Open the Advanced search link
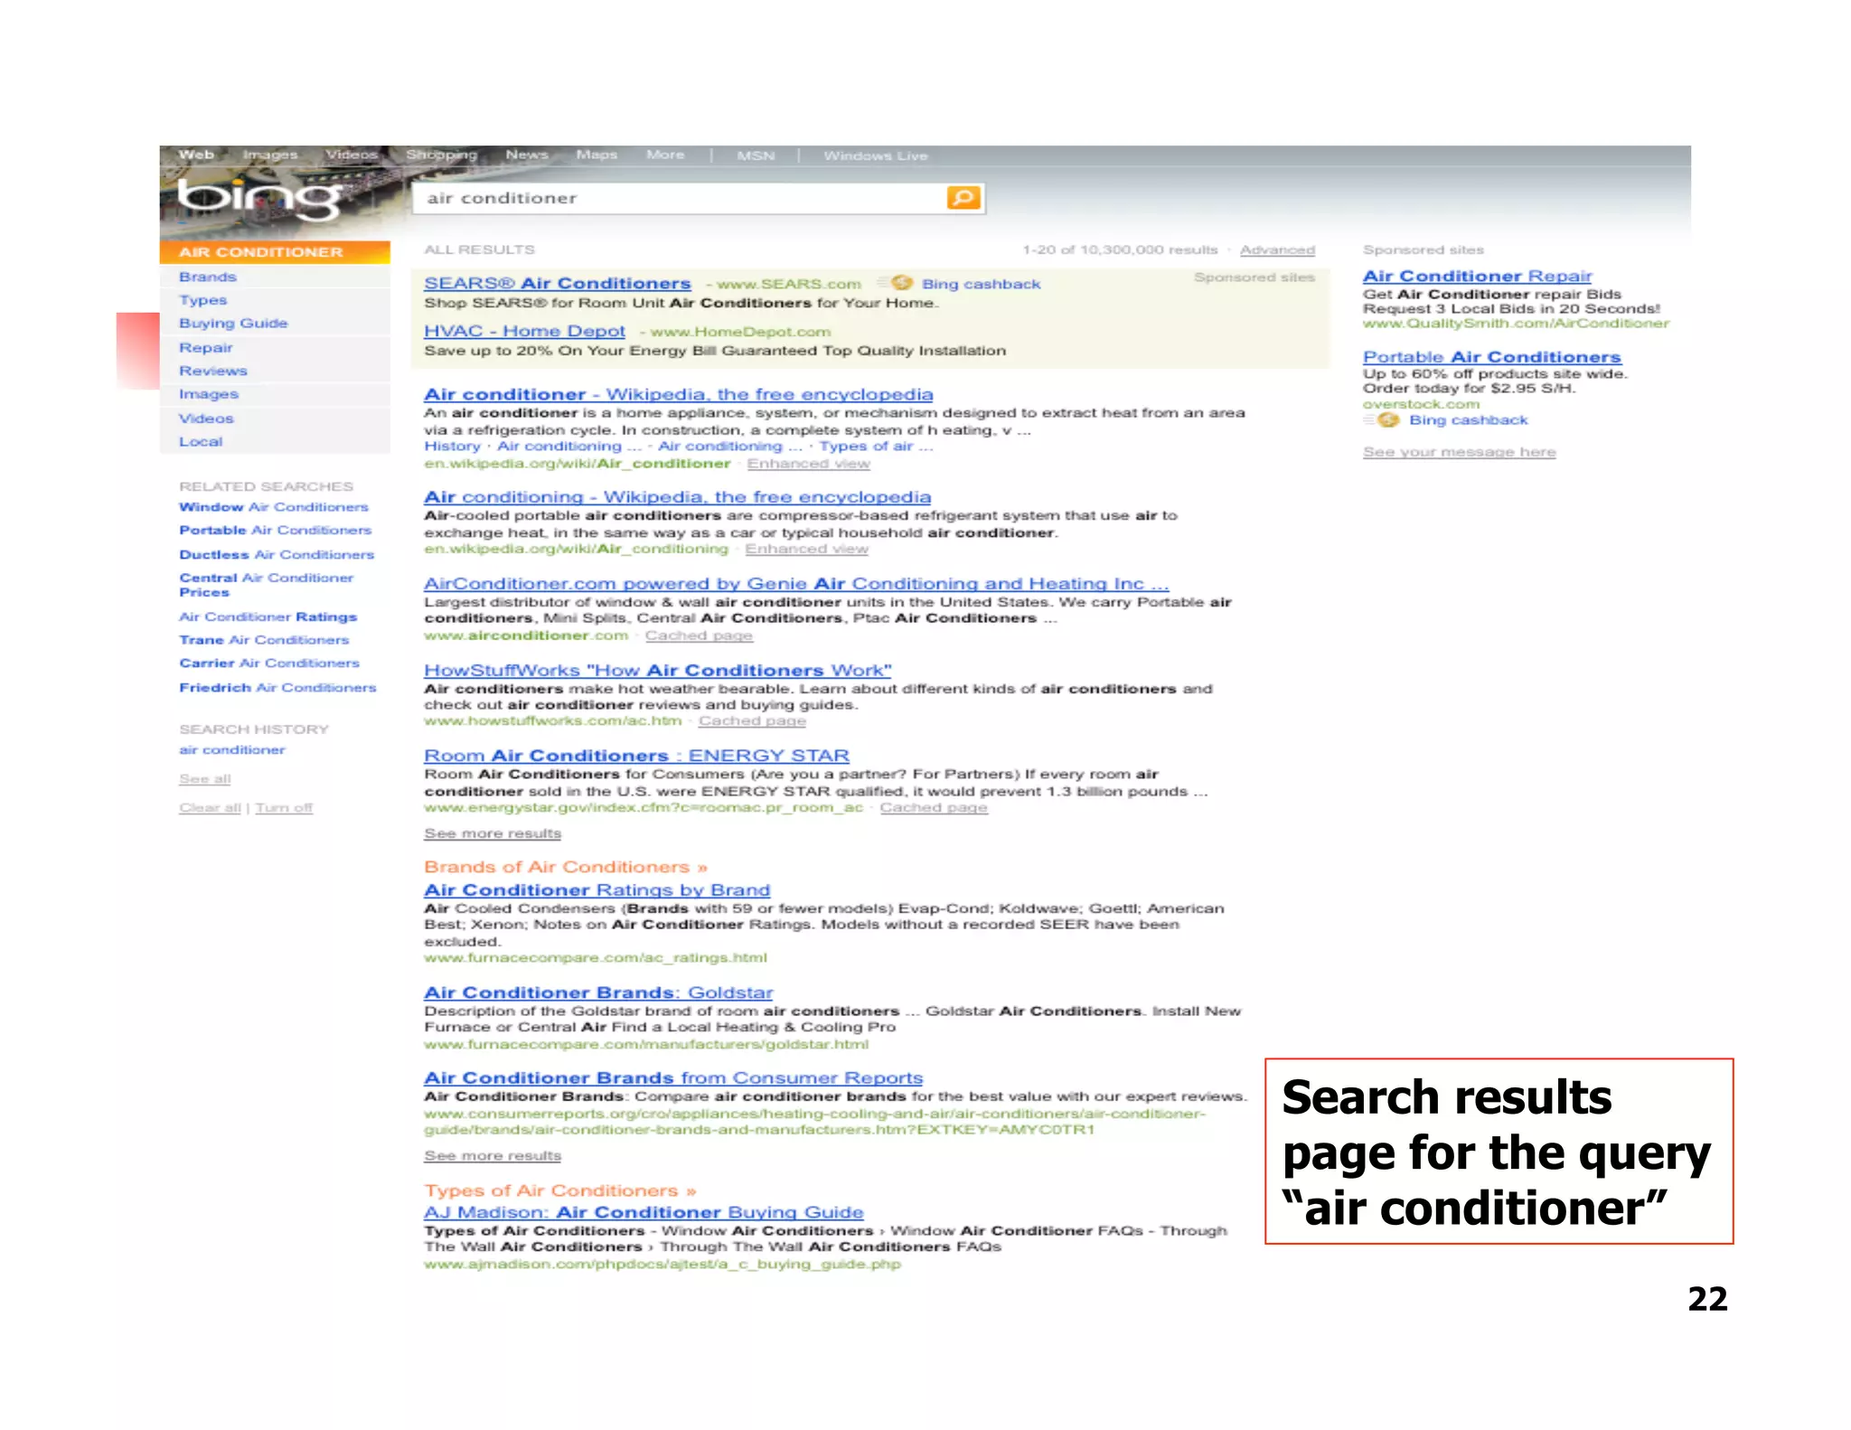The width and height of the screenshot is (1851, 1430). coord(1277,250)
